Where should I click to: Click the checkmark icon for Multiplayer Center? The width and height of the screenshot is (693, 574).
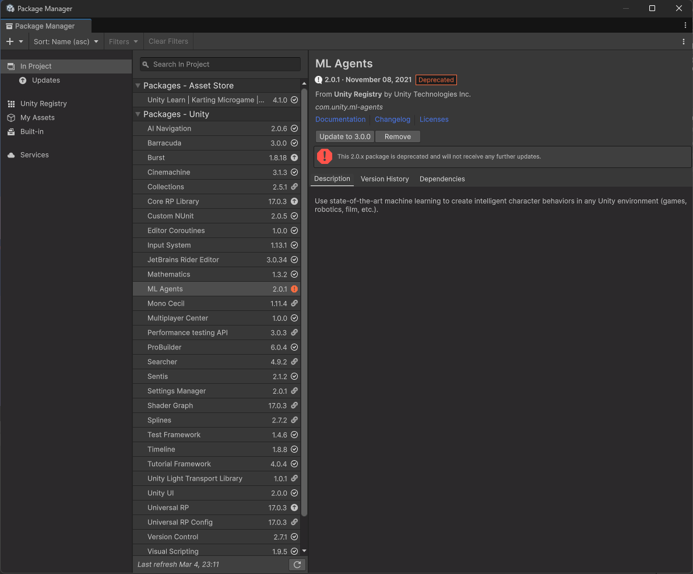294,318
